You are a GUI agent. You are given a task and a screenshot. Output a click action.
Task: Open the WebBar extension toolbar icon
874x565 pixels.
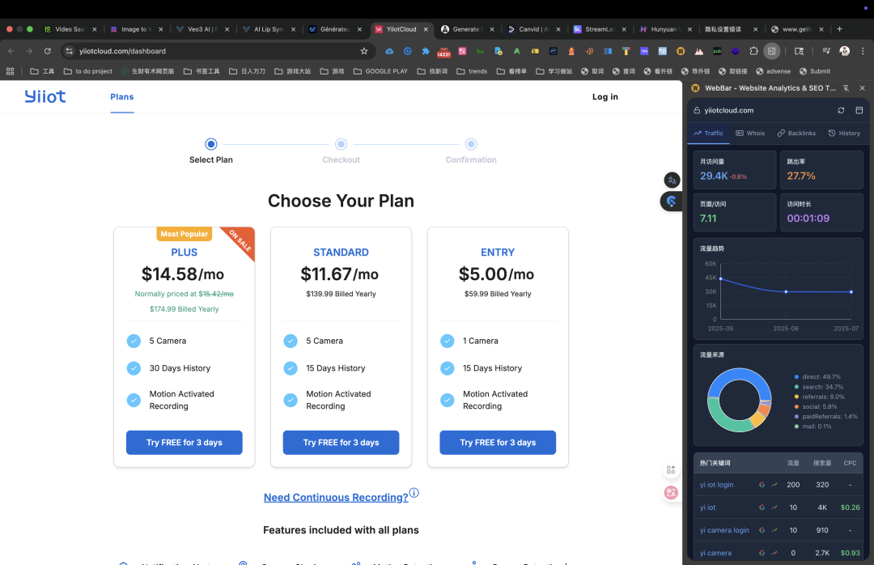(681, 51)
